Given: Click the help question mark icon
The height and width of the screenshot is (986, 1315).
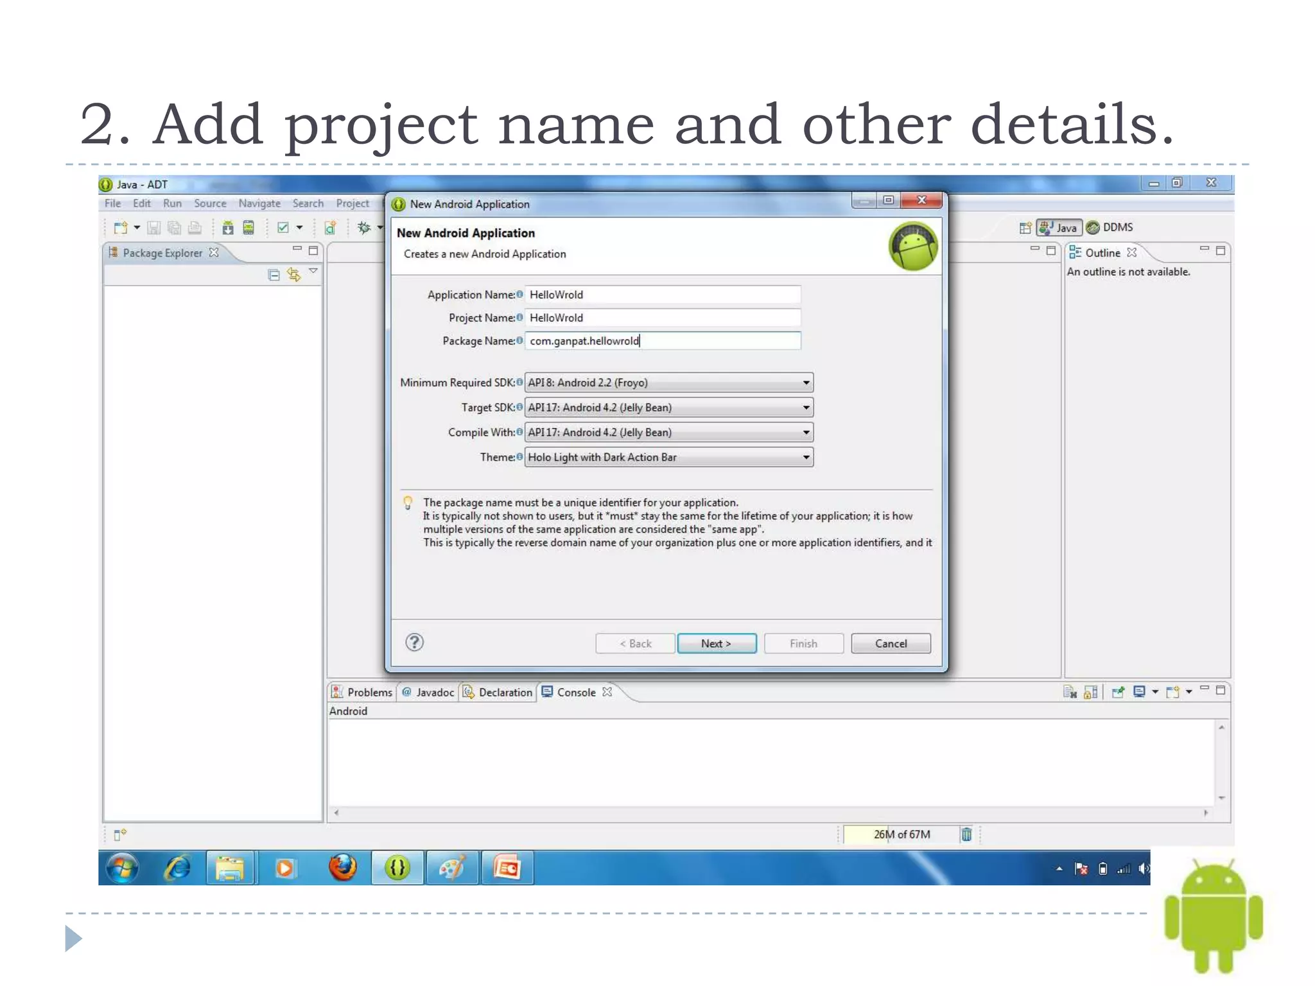Looking at the screenshot, I should (x=415, y=643).
